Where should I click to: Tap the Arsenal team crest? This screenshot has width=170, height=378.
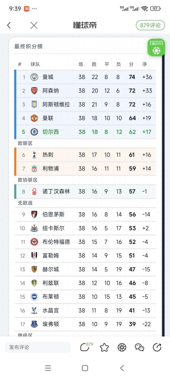coord(34,91)
